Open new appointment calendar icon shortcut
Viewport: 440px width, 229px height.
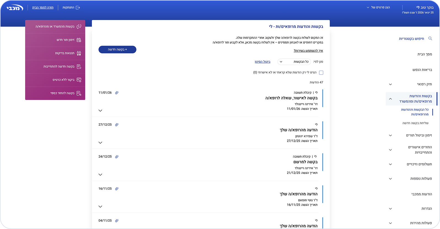pos(79,40)
